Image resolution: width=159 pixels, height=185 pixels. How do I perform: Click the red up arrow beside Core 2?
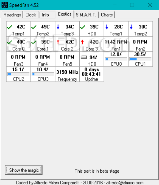[58, 42]
